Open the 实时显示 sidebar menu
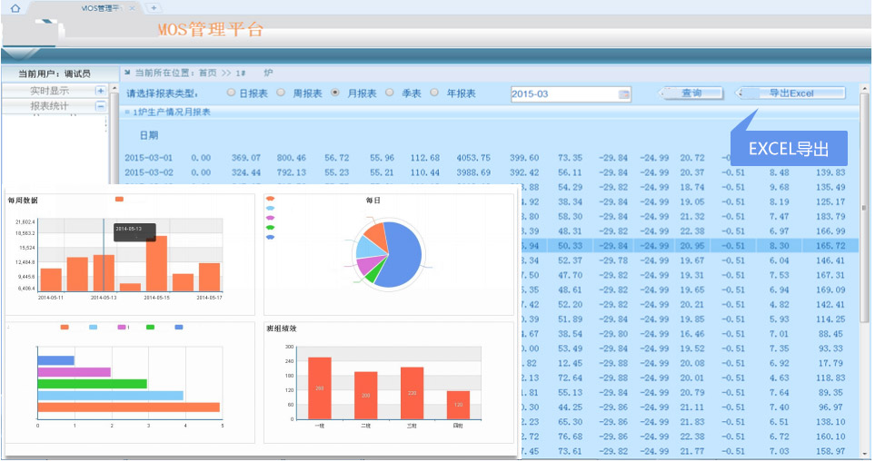875x461 pixels. (x=49, y=91)
